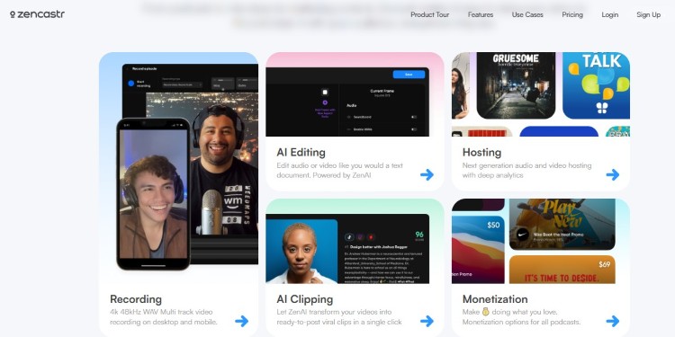
Task: Click the Sign Up link
Action: pyautogui.click(x=648, y=14)
